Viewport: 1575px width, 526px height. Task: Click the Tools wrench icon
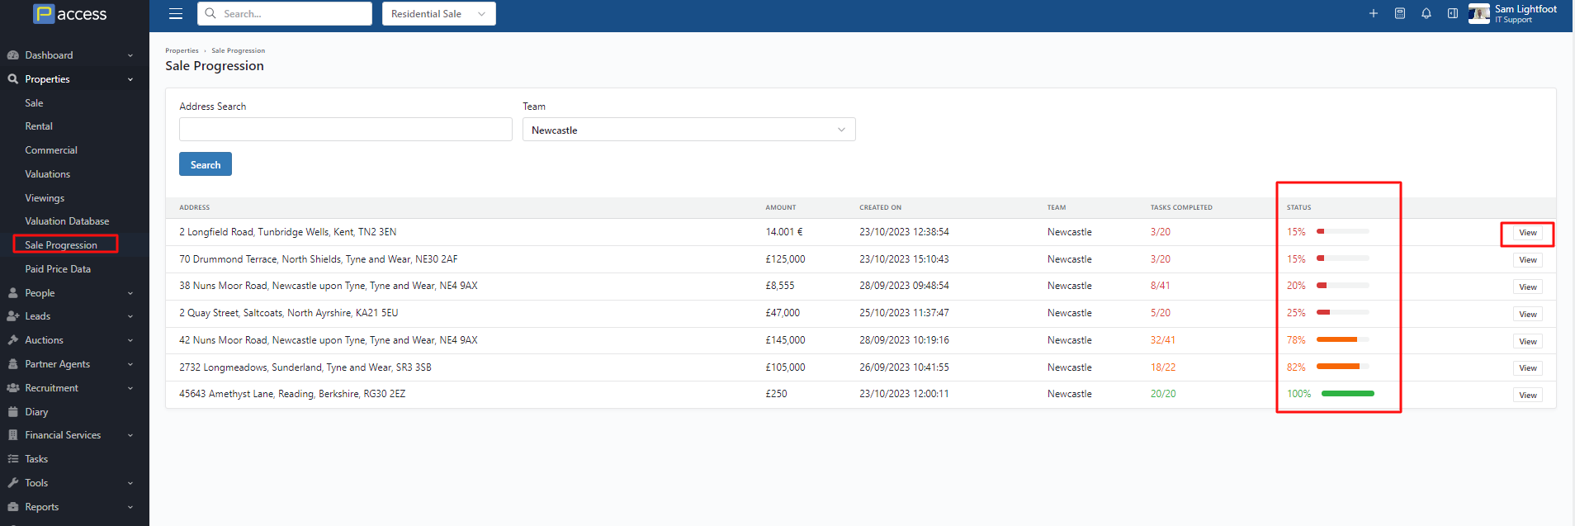click(x=13, y=483)
